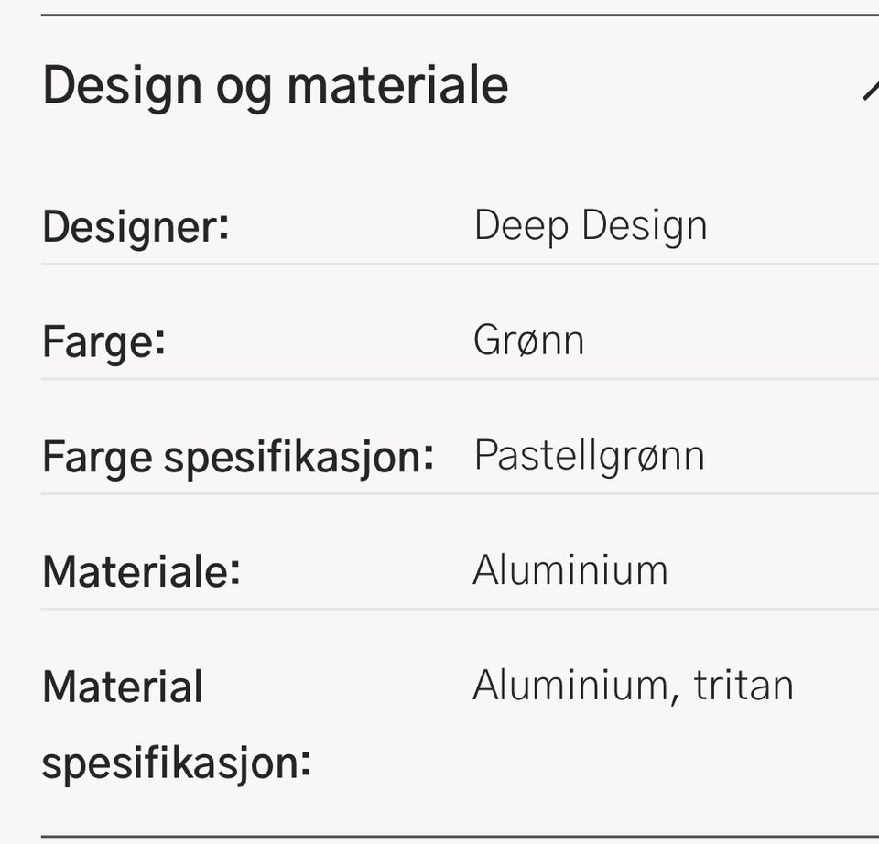Click "spesifikasjon:" in the Farge spesifikasjon label
Image resolution: width=879 pixels, height=844 pixels.
click(x=298, y=457)
